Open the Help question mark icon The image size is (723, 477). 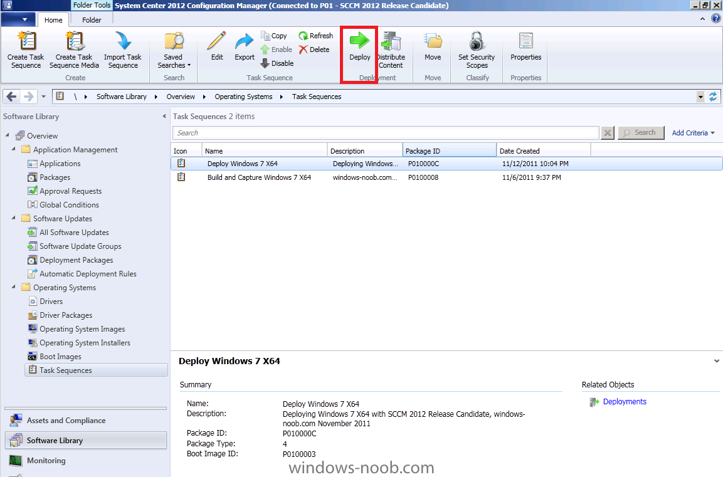tap(715, 18)
